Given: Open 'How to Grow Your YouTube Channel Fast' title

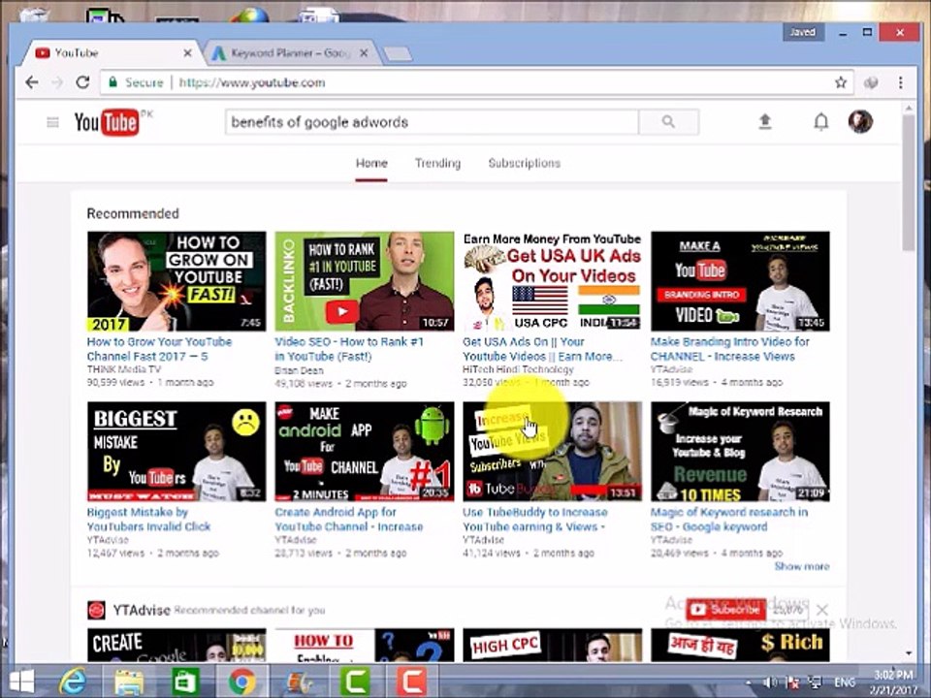Looking at the screenshot, I should pyautogui.click(x=159, y=349).
